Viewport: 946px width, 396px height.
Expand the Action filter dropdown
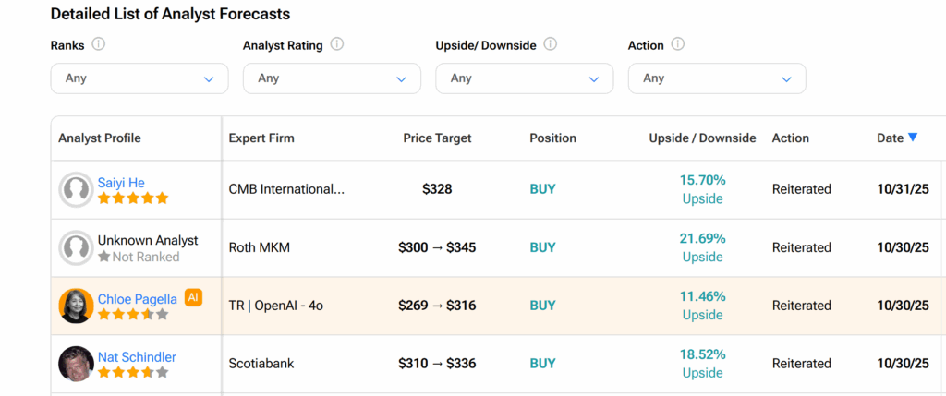716,78
